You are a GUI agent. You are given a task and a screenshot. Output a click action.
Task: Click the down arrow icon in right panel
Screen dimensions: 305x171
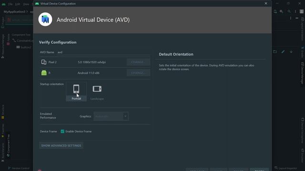click(x=291, y=52)
